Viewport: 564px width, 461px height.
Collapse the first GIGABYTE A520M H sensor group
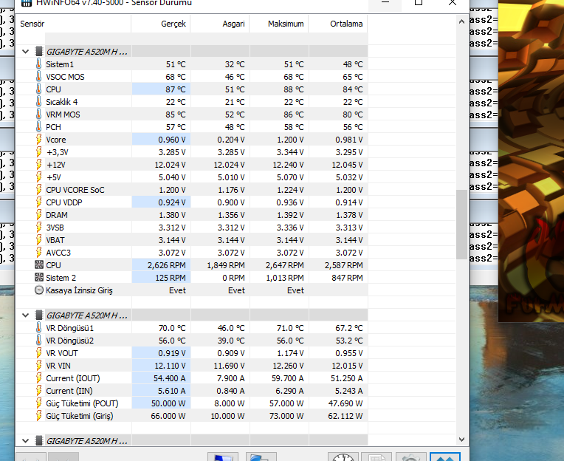(x=25, y=52)
